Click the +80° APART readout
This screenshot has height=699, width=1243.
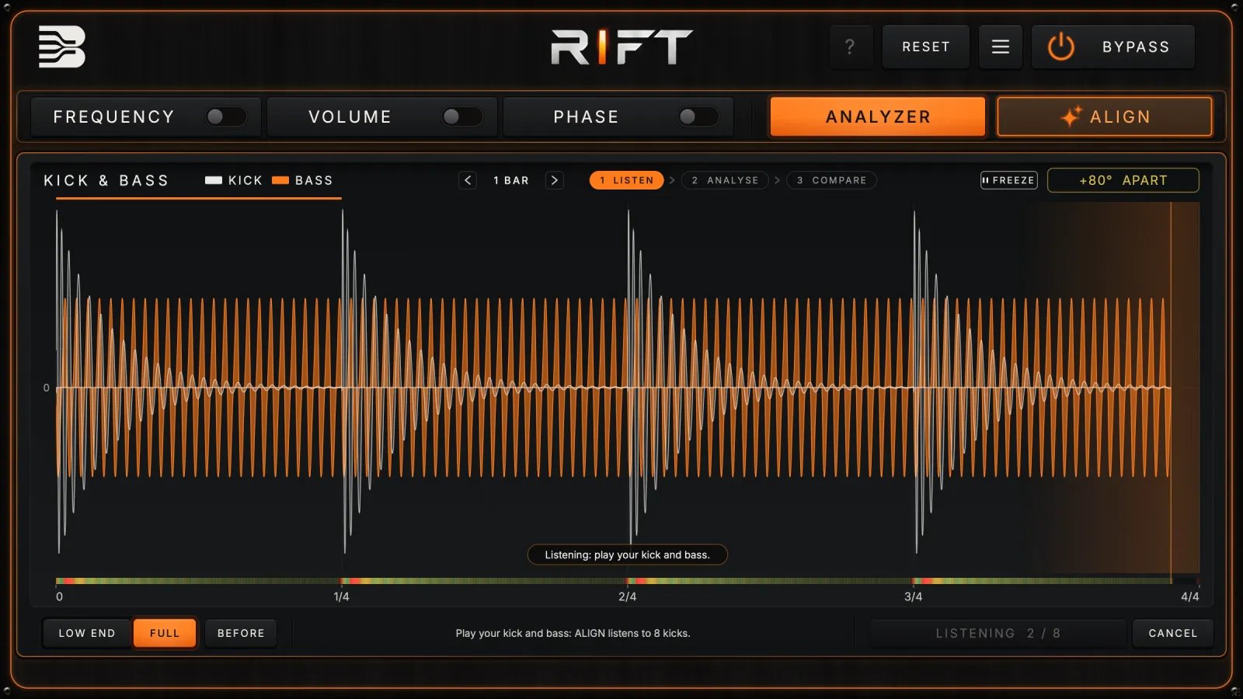[x=1123, y=180]
